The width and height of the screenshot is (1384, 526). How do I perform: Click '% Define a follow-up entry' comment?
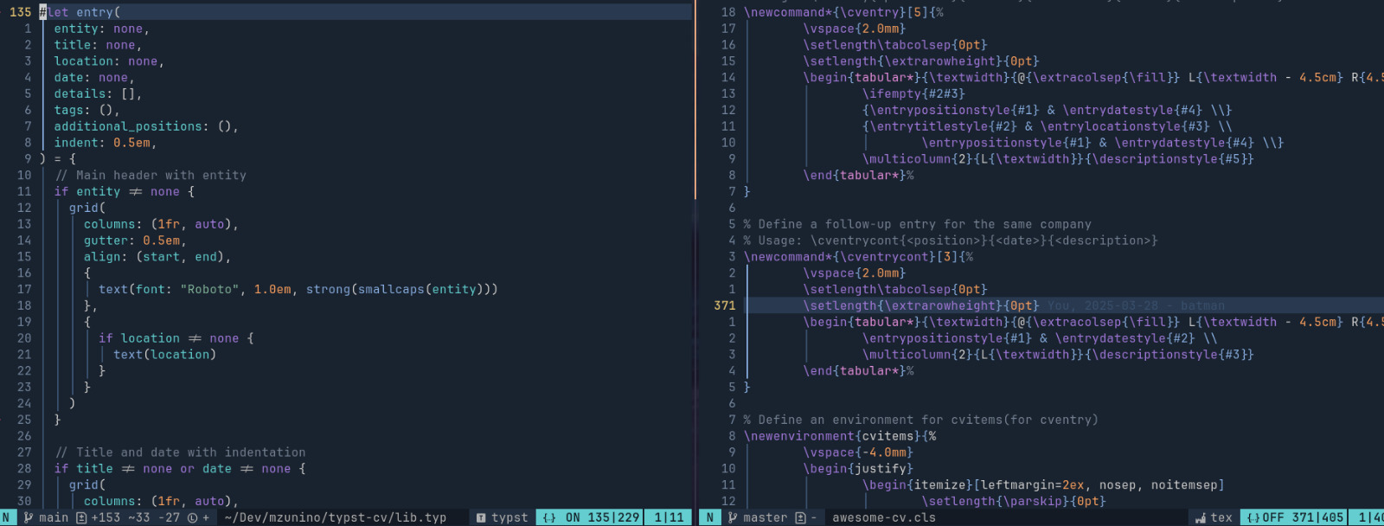tap(918, 224)
